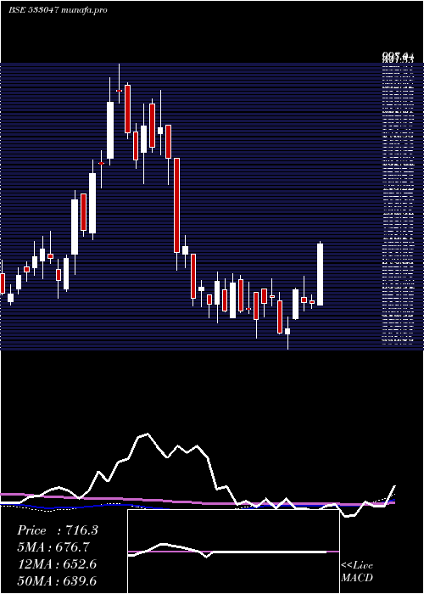This screenshot has height=594, width=424.
Task: Click the longest red candlestick of the sharp drop
Action: click(176, 205)
